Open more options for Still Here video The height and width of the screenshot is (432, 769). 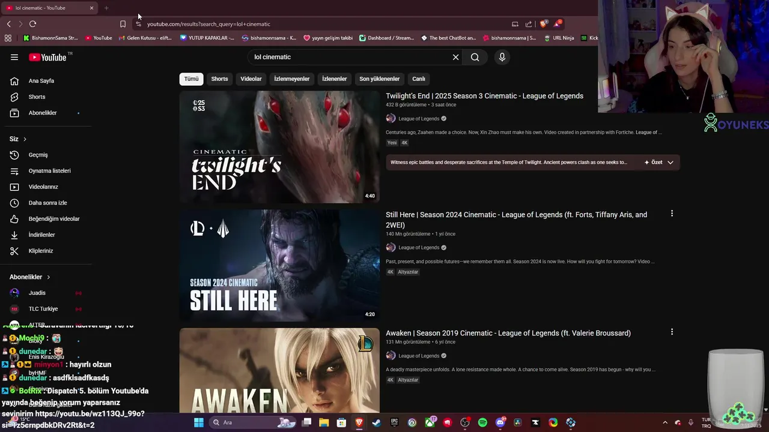point(672,214)
